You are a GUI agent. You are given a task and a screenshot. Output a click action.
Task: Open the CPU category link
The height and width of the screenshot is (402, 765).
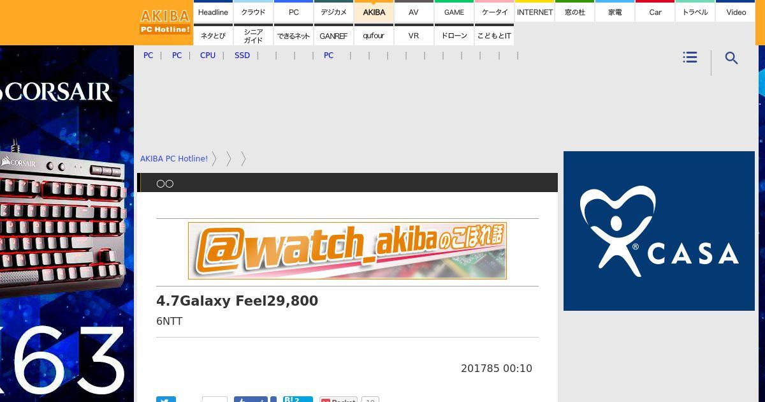[x=208, y=56]
